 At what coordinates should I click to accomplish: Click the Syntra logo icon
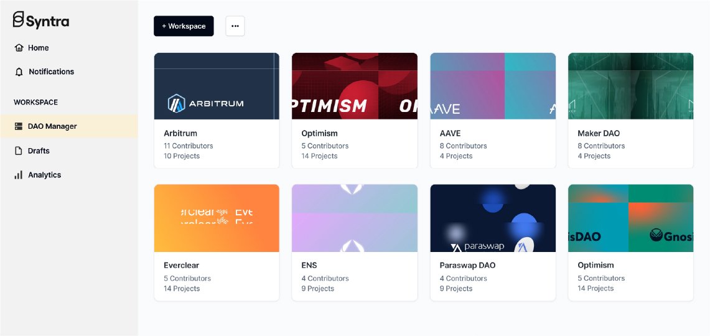(x=18, y=19)
